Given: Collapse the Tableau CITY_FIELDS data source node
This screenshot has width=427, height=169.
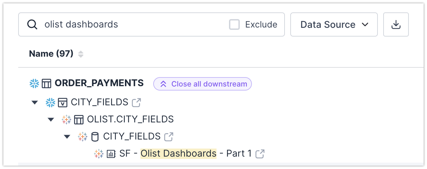Looking at the screenshot, I should point(67,136).
